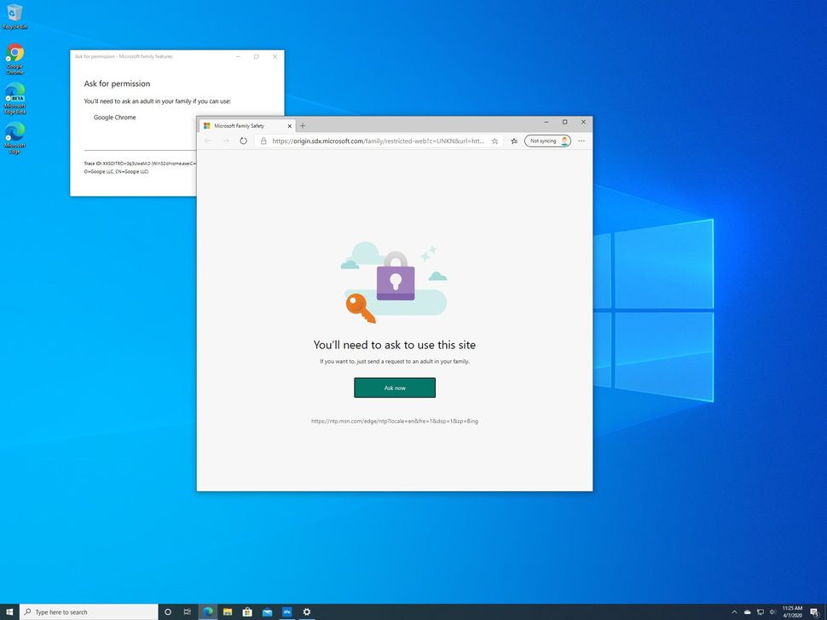Open a new browser tab
Viewport: 827px width, 620px height.
click(303, 125)
